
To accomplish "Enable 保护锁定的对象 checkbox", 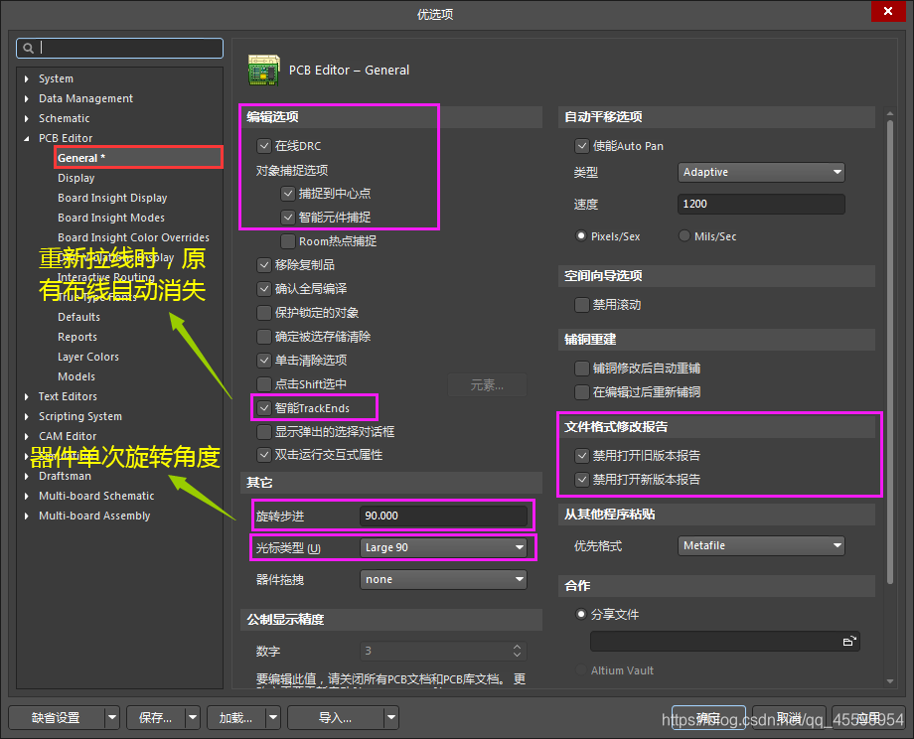I will (264, 313).
